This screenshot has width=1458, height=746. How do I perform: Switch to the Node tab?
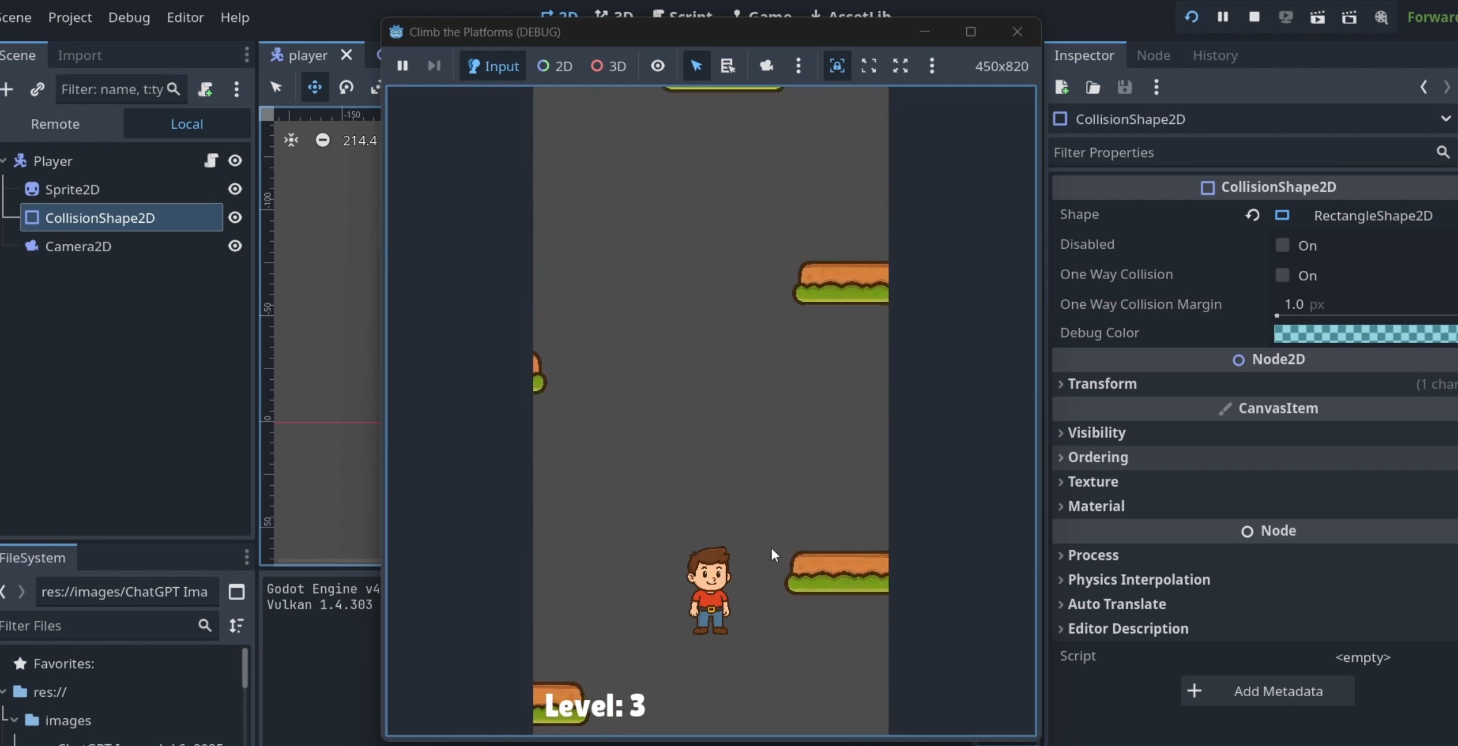(x=1153, y=55)
